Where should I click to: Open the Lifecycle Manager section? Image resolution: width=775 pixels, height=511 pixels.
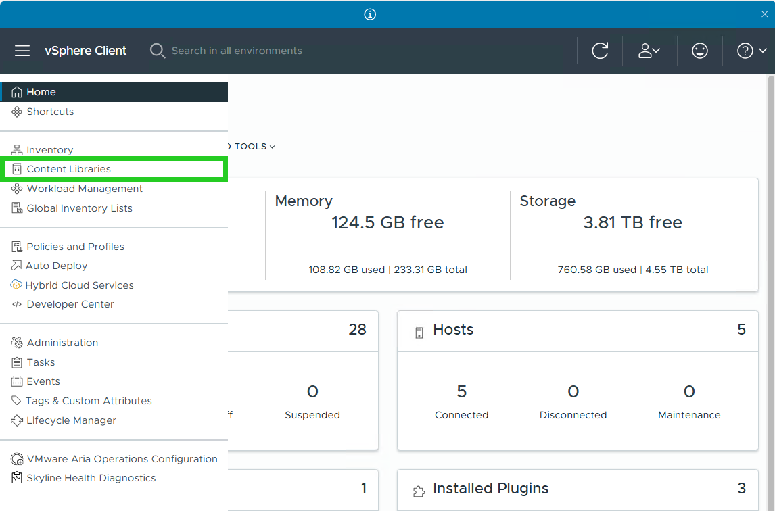tap(70, 420)
